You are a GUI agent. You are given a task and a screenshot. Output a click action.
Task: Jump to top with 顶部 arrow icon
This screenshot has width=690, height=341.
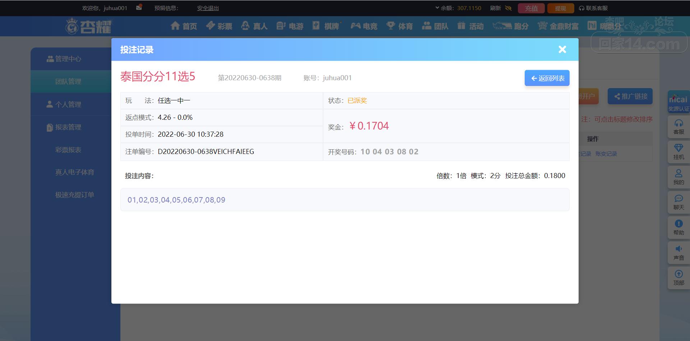pyautogui.click(x=678, y=274)
